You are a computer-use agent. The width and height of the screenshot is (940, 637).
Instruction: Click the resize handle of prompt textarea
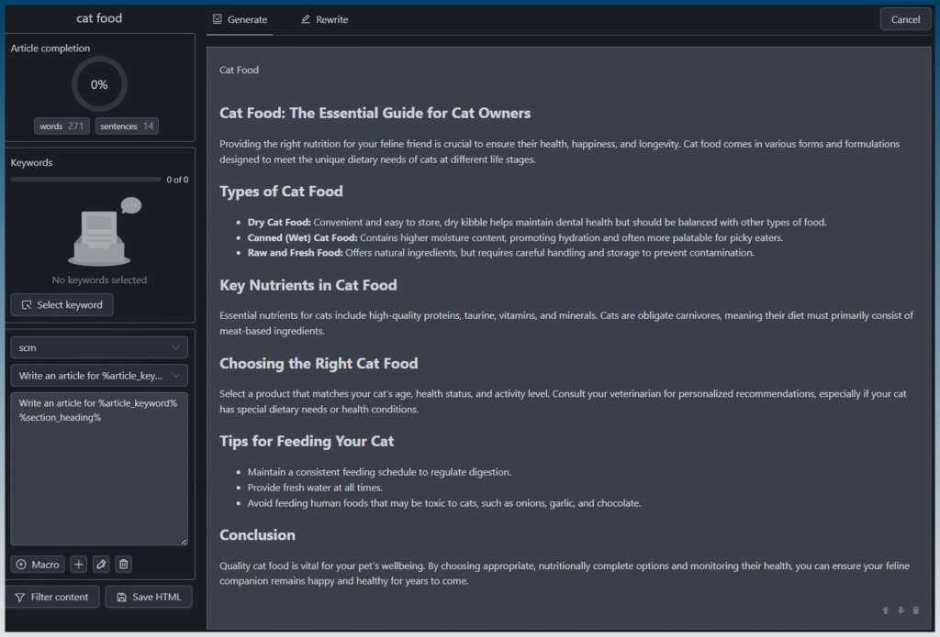(184, 541)
